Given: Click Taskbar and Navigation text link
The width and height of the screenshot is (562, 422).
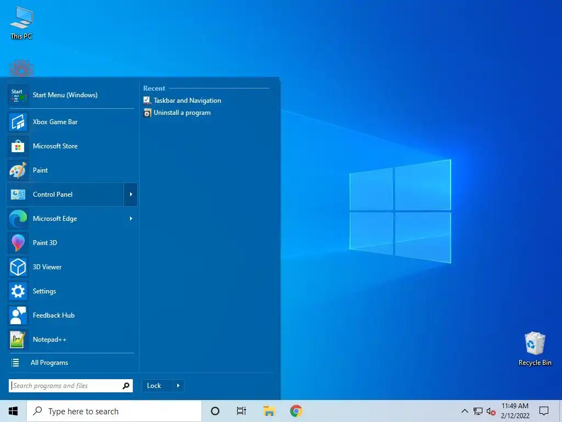Looking at the screenshot, I should [x=188, y=101].
